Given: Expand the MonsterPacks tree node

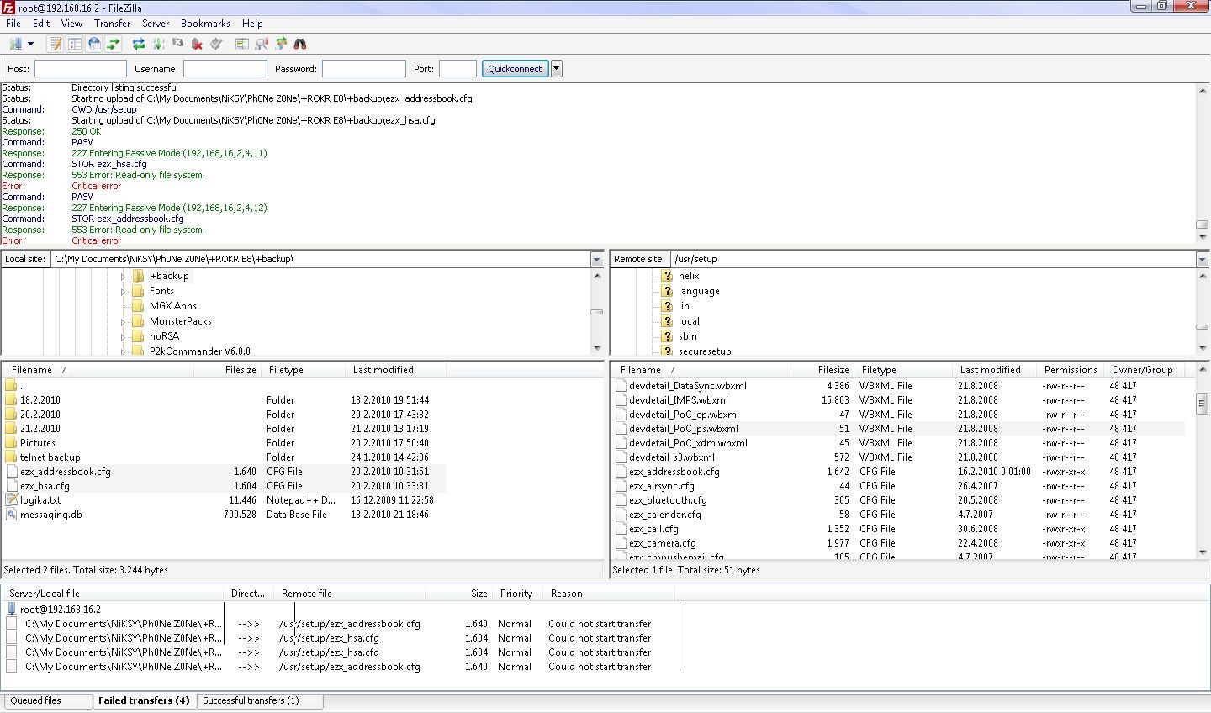Looking at the screenshot, I should (x=123, y=322).
